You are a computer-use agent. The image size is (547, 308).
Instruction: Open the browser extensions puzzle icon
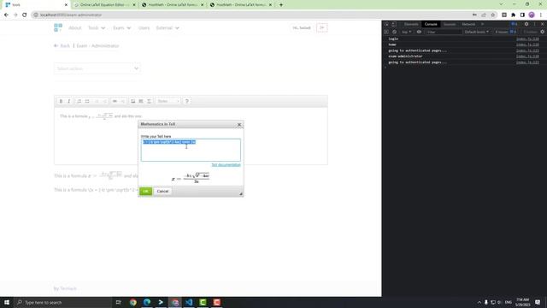pyautogui.click(x=513, y=15)
